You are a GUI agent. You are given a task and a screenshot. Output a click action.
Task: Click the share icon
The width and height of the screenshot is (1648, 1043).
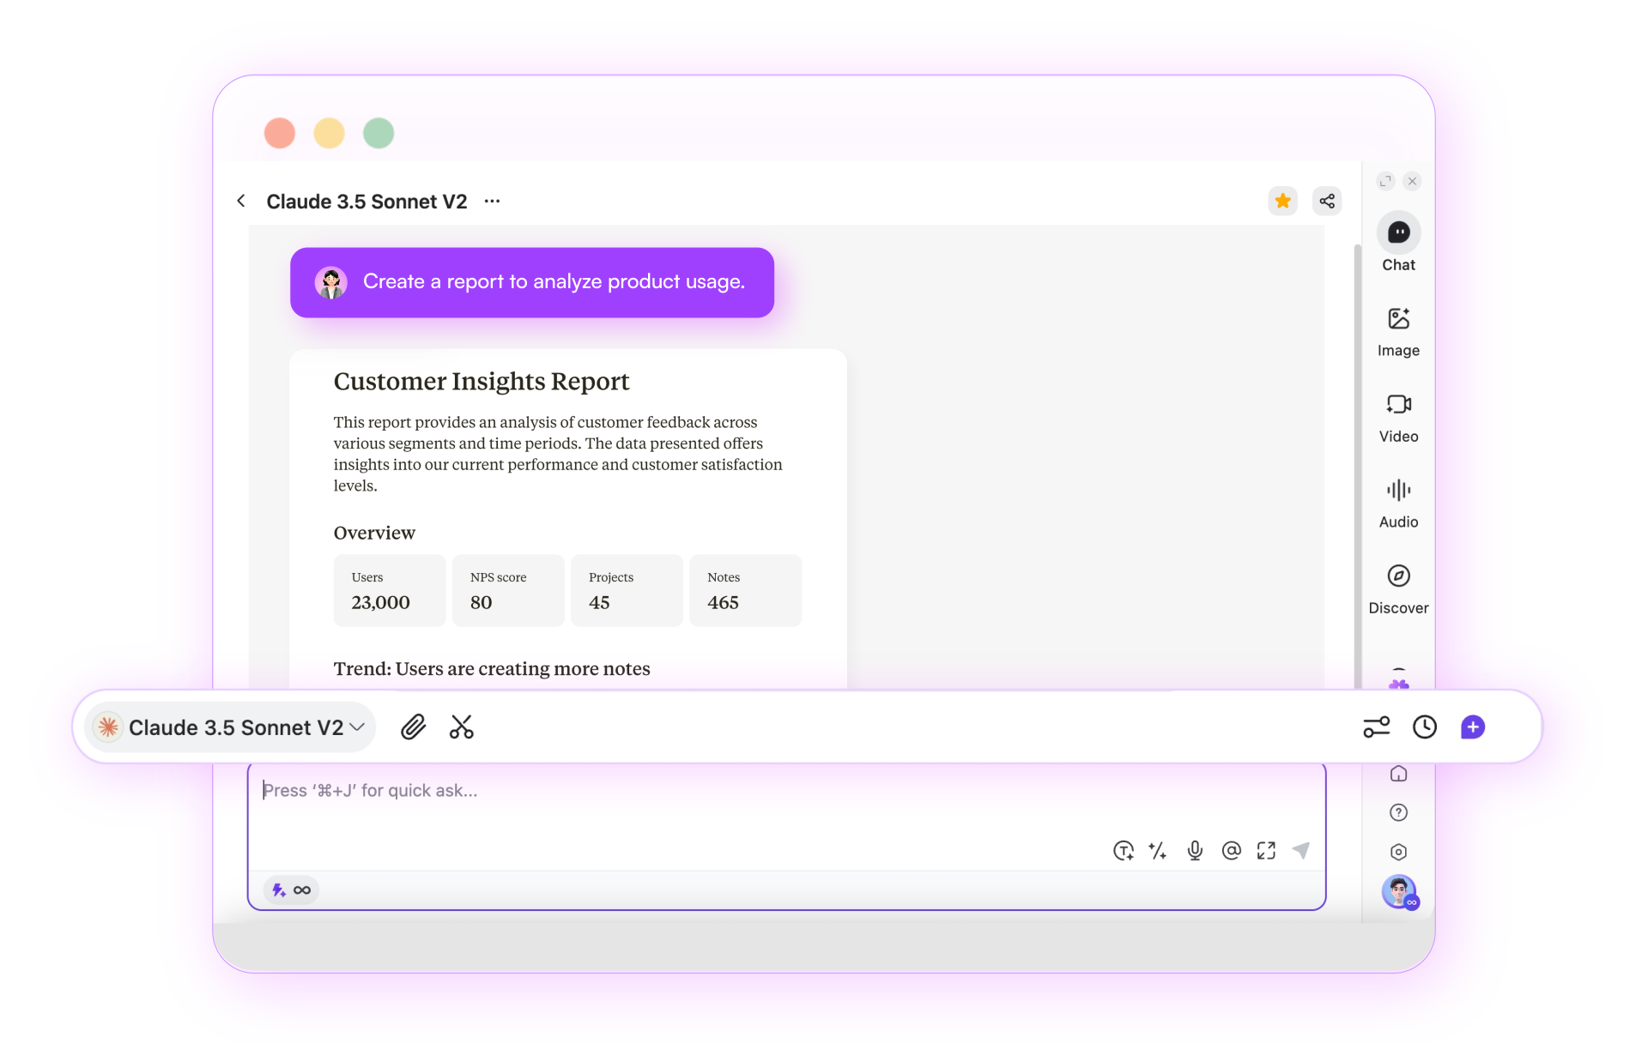tap(1327, 201)
